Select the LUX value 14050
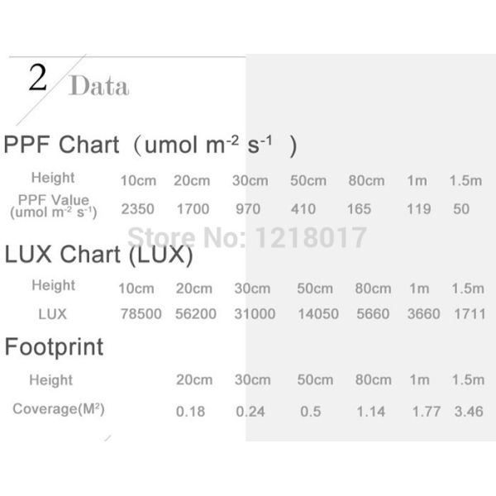The height and width of the screenshot is (496, 496). coord(313,314)
